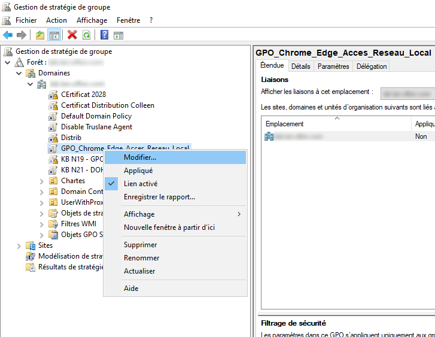Toggle the show/hide action pane icon
Screen dimensions: 435x337
click(118, 35)
